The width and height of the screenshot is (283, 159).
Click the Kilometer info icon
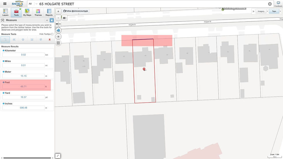pos(3,50)
